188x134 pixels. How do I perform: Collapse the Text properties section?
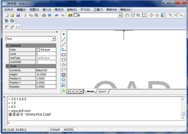coord(7,66)
